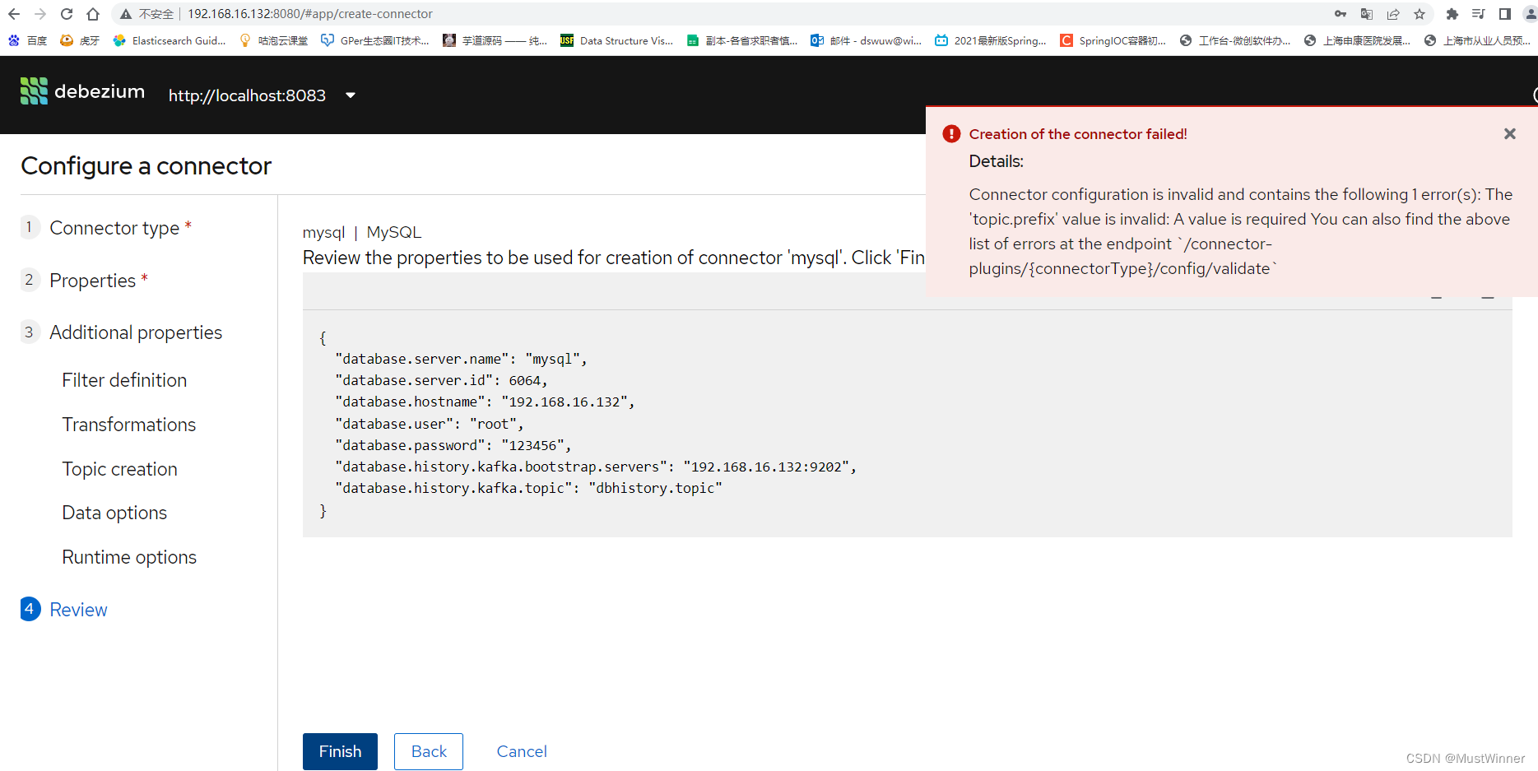The image size is (1538, 771).
Task: Jump to the Review step
Action: (78, 610)
